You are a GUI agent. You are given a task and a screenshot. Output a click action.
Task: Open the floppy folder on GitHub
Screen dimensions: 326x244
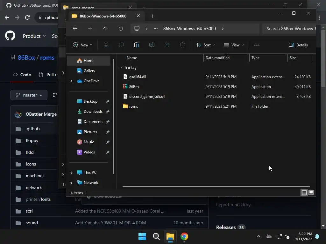[32, 140]
